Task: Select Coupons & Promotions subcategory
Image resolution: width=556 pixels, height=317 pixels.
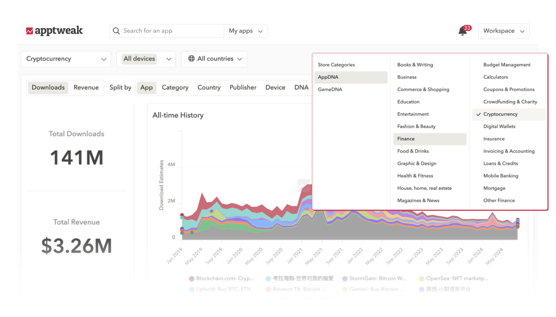Action: pyautogui.click(x=509, y=90)
